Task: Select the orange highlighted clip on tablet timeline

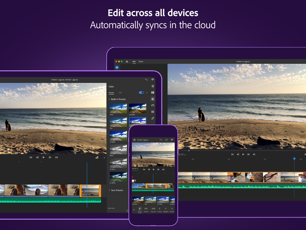Action: click(90, 190)
